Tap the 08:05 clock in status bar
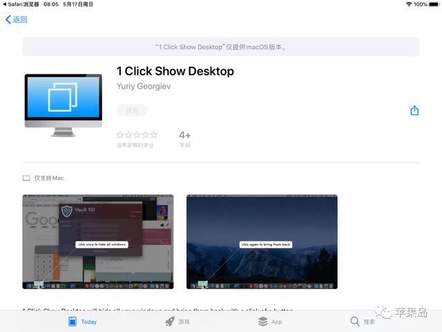 tap(51, 4)
